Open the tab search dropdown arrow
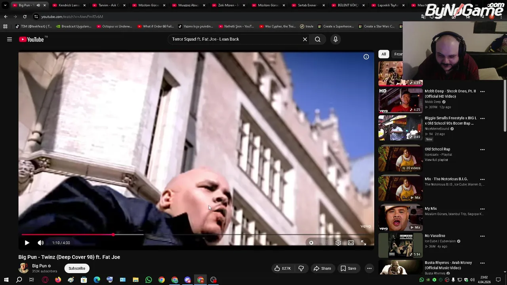 point(5,5)
